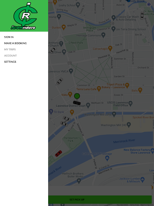Tap the green pickup pin marker

[77, 96]
